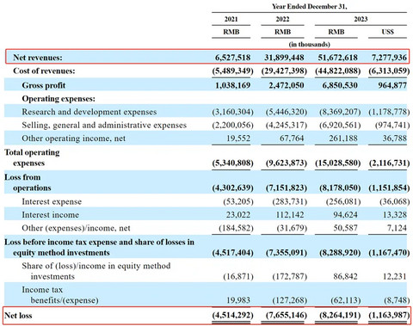Click the Loss from operations label
The height and width of the screenshot is (326, 413).
(x=28, y=182)
